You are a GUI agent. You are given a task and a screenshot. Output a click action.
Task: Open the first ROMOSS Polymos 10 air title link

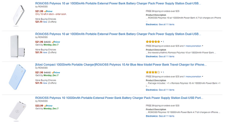coord(118,3)
